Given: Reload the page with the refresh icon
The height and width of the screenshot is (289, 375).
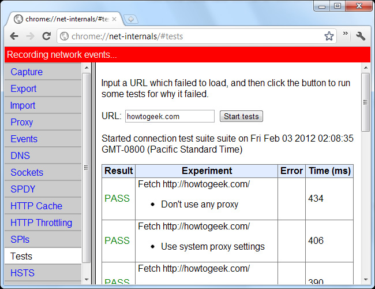Looking at the screenshot, I should 46,36.
